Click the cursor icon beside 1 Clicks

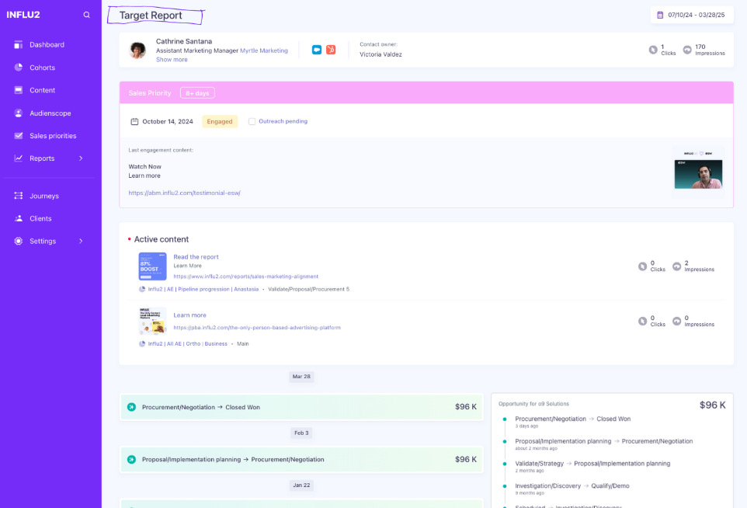click(653, 50)
